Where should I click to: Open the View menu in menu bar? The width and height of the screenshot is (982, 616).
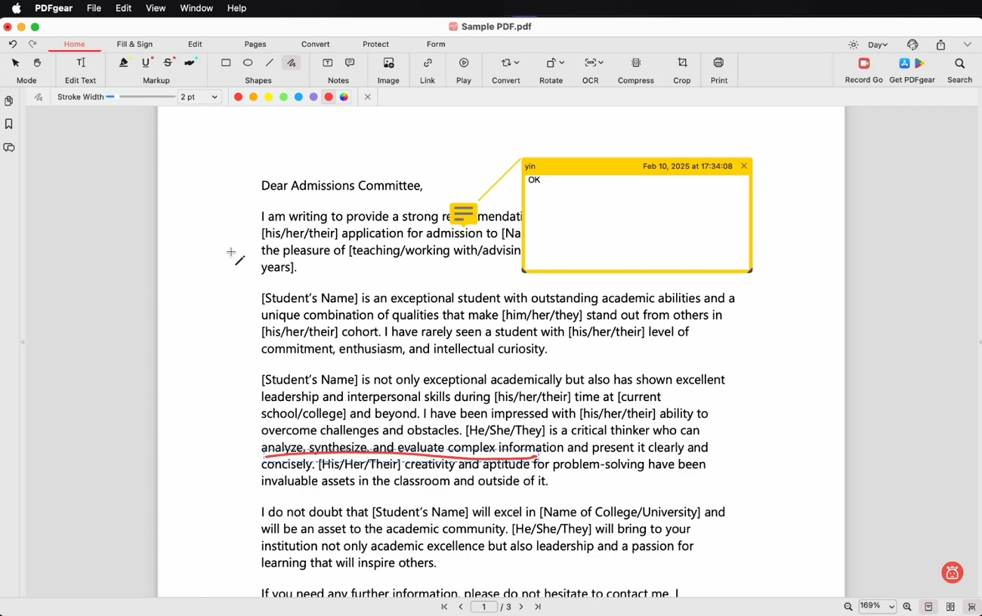(156, 8)
